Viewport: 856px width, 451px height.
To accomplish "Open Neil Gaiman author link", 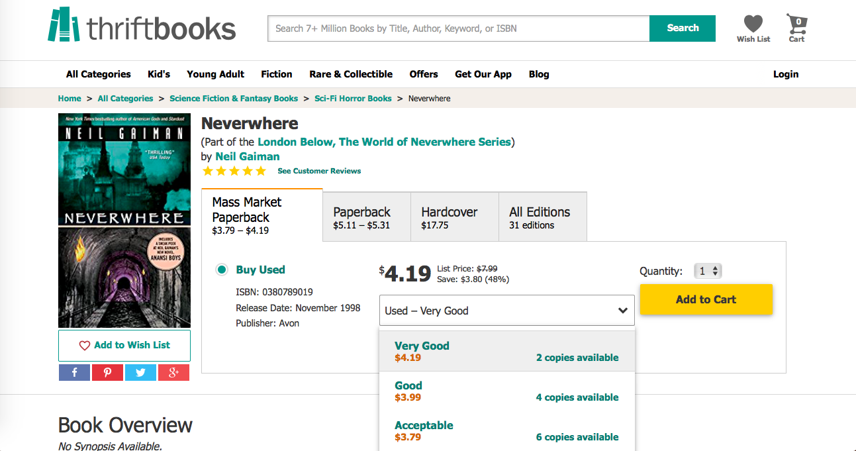I will click(248, 156).
